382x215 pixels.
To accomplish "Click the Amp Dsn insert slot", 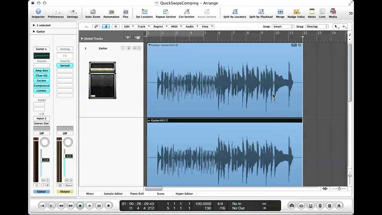I will tap(41, 70).
